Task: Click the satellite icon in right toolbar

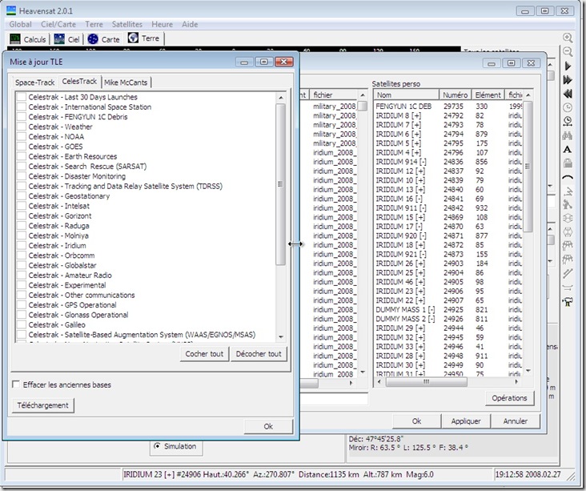Action: [x=568, y=204]
